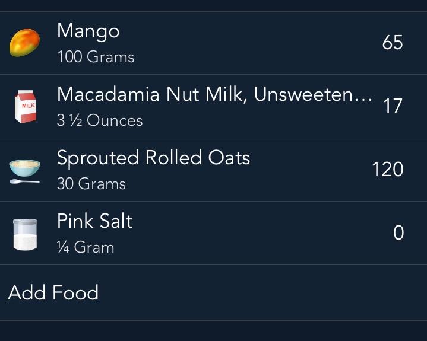Tap the 120 calorie value for oats
This screenshot has width=427, height=341.
(387, 170)
